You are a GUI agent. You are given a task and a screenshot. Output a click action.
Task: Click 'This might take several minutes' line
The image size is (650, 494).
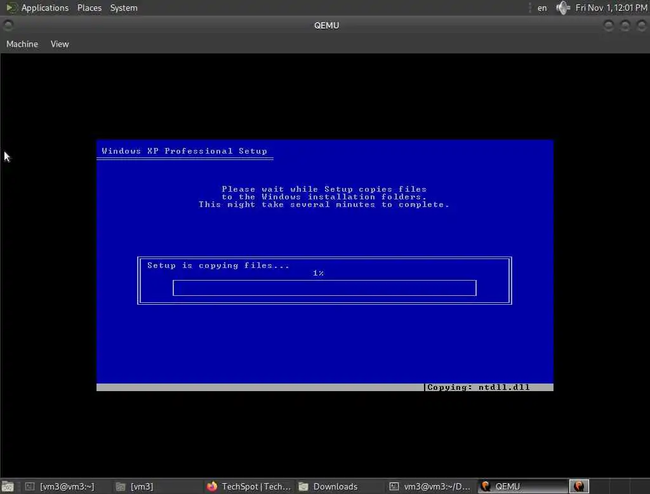coord(324,204)
